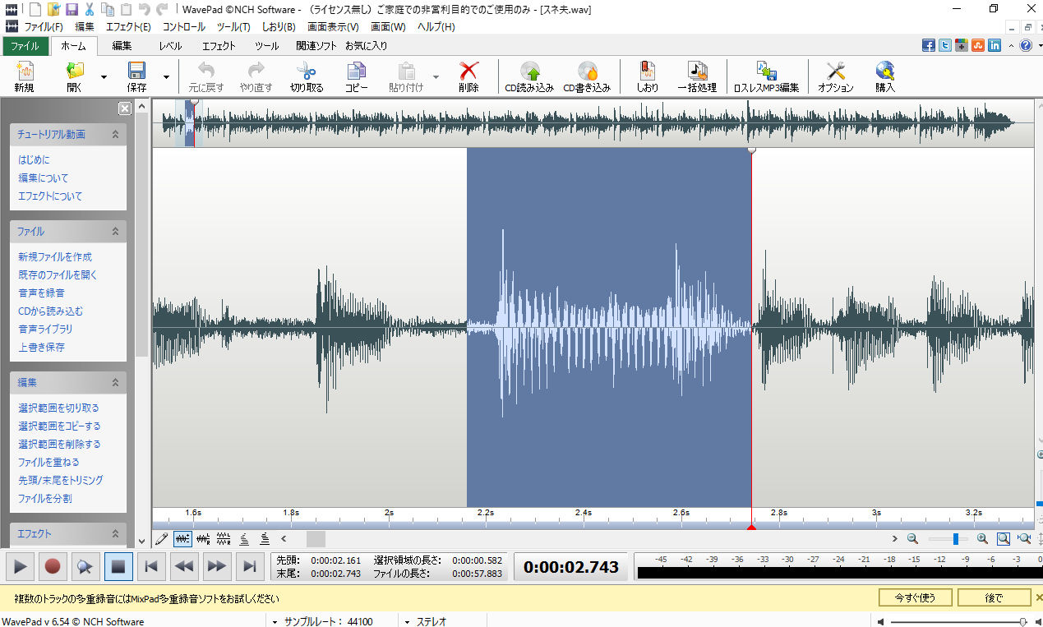Click the コピー copy icon
1043x627 pixels.
click(356, 71)
